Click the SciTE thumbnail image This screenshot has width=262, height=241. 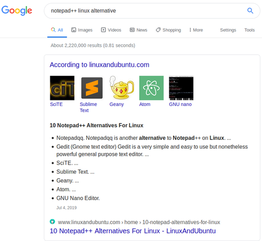click(62, 88)
